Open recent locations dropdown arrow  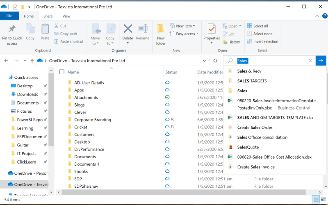click(x=25, y=61)
